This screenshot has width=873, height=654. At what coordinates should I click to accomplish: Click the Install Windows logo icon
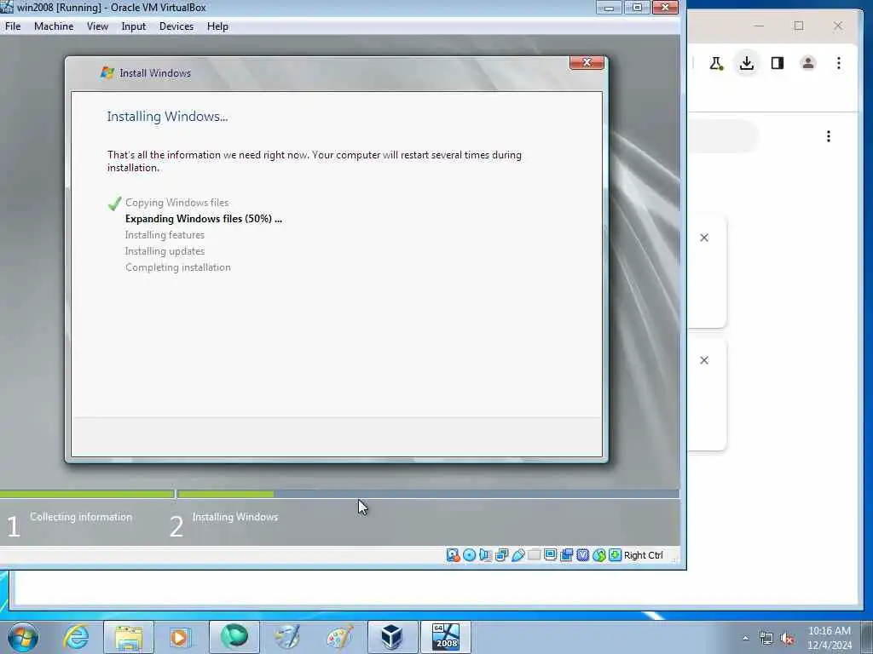tap(107, 72)
